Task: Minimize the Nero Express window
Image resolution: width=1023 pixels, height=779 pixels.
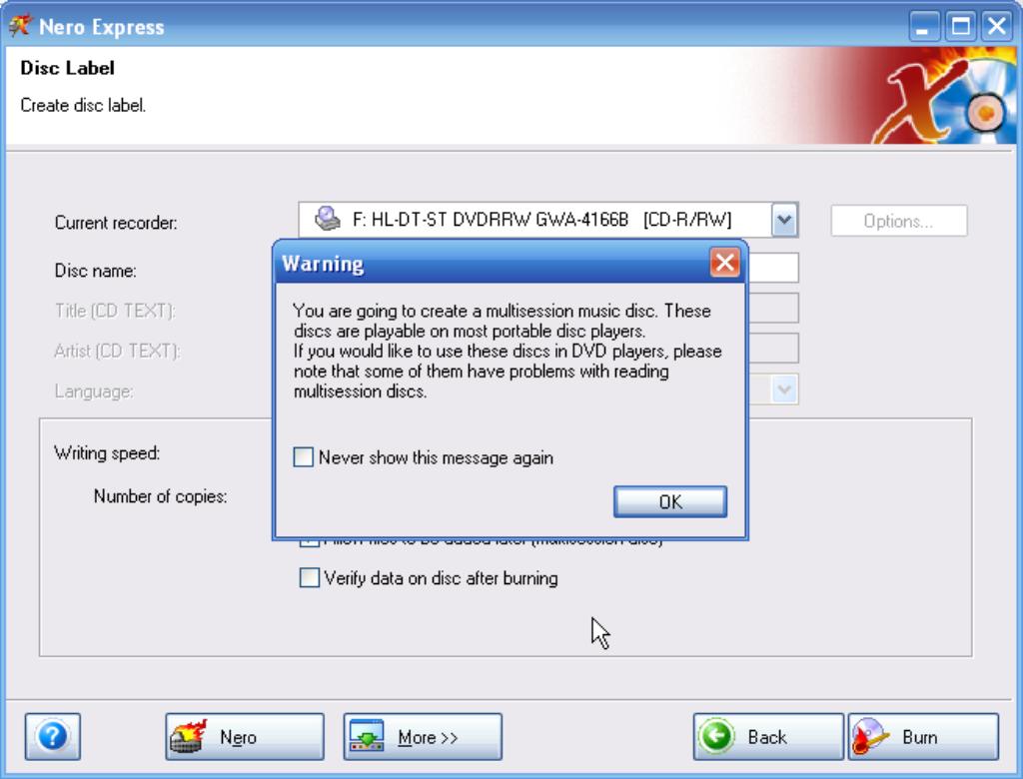Action: 923,27
